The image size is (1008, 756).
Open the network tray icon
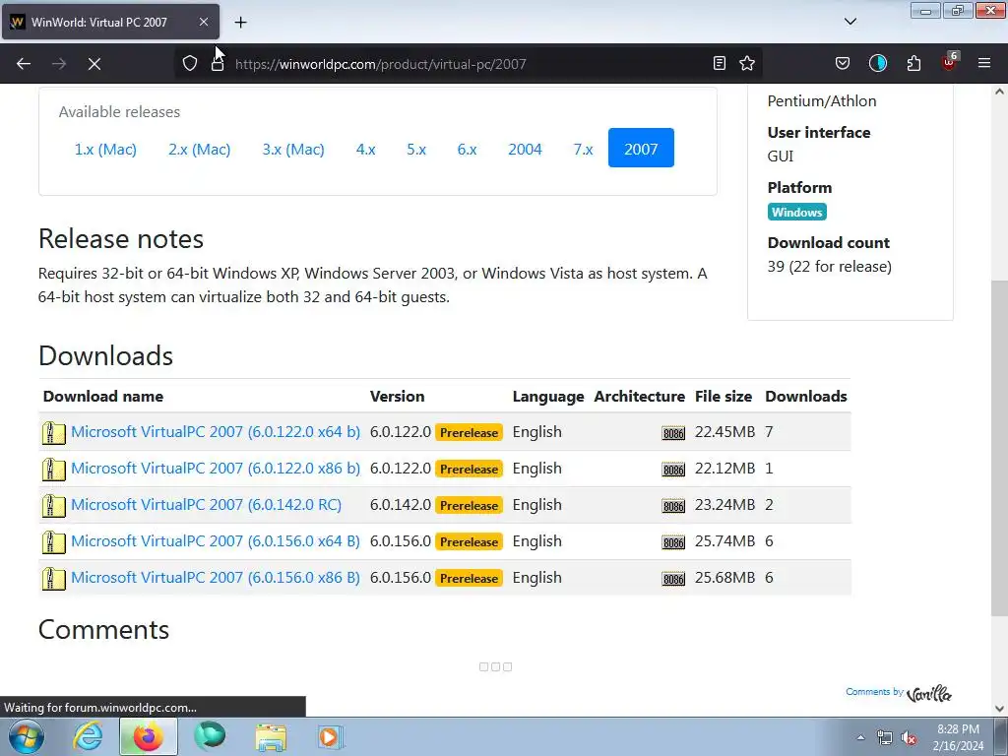click(885, 738)
